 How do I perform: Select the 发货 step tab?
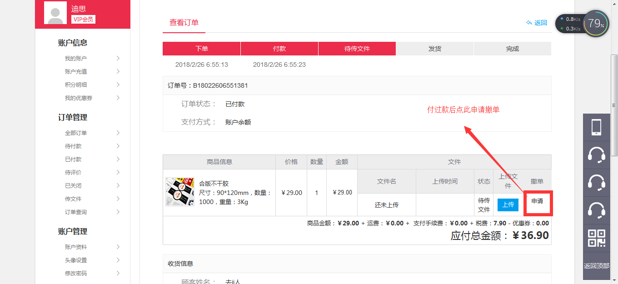(434, 49)
